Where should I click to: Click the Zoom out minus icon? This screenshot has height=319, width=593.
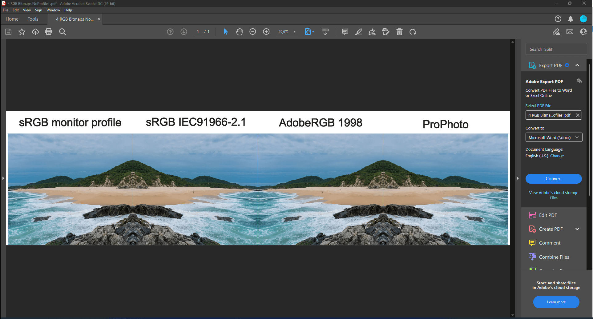click(x=253, y=32)
